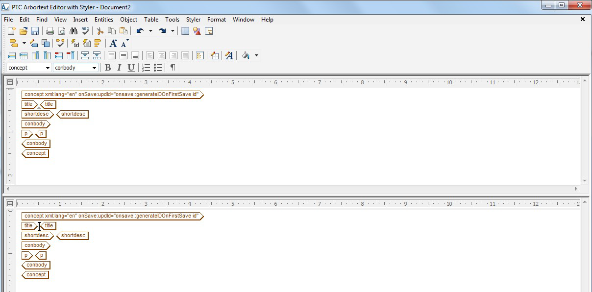The height and width of the screenshot is (292, 592).
Task: Click the lightning id icon
Action: [x=75, y=43]
